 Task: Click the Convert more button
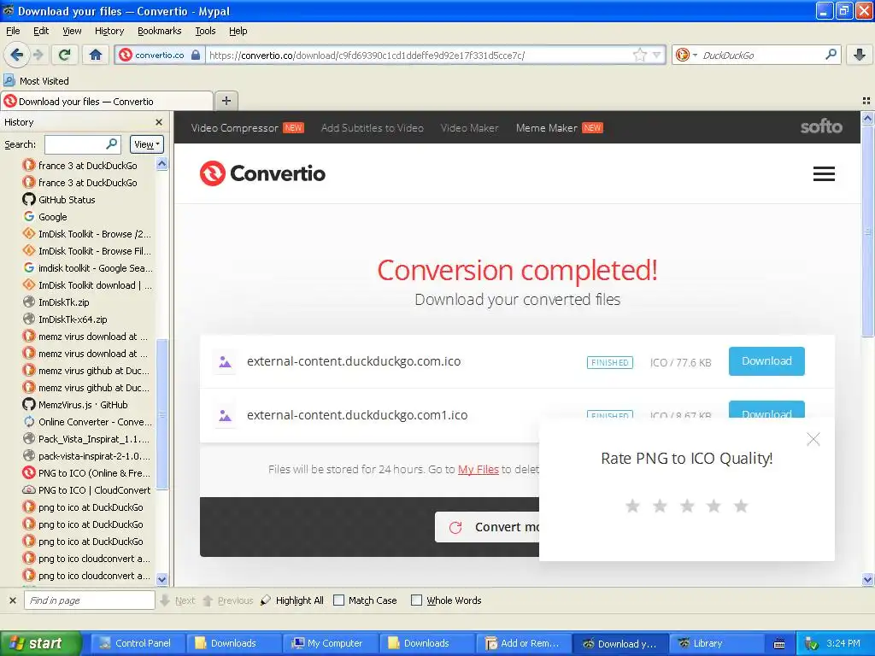[x=487, y=527]
